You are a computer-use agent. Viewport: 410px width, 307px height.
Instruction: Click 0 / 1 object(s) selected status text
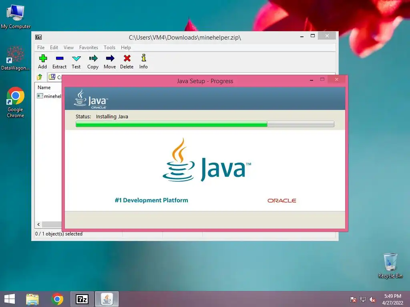tap(59, 234)
